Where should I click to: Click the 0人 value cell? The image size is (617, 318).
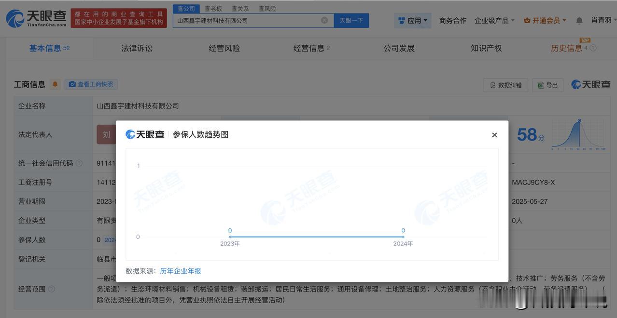tap(517, 221)
